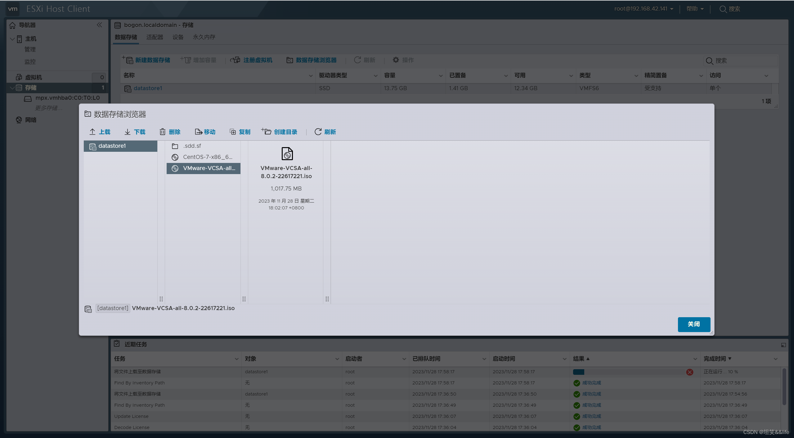Select the CentOS-7-x86_6... ISO file
The height and width of the screenshot is (438, 794).
pos(203,157)
